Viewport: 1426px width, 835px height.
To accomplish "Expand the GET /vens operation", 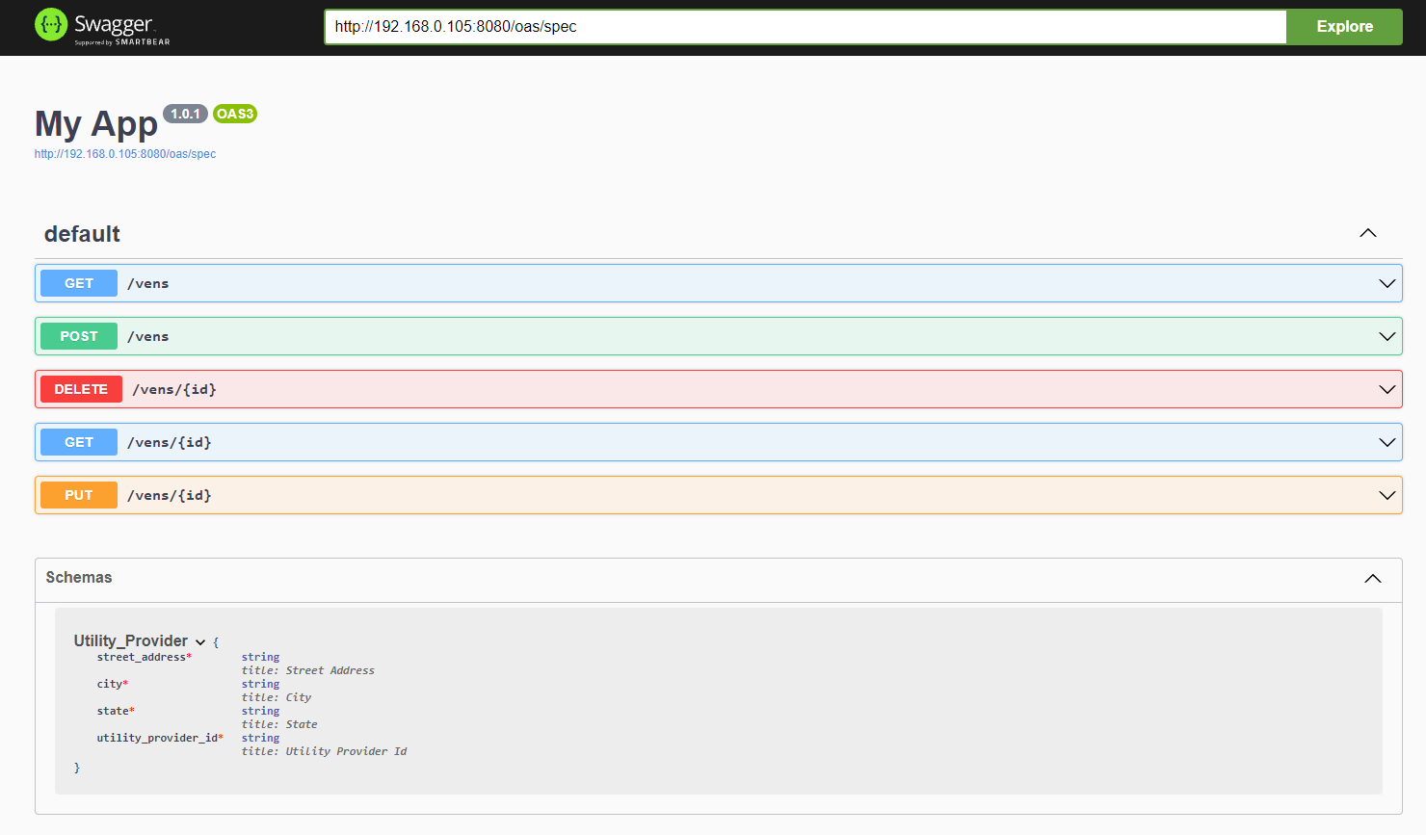I will coord(1386,282).
